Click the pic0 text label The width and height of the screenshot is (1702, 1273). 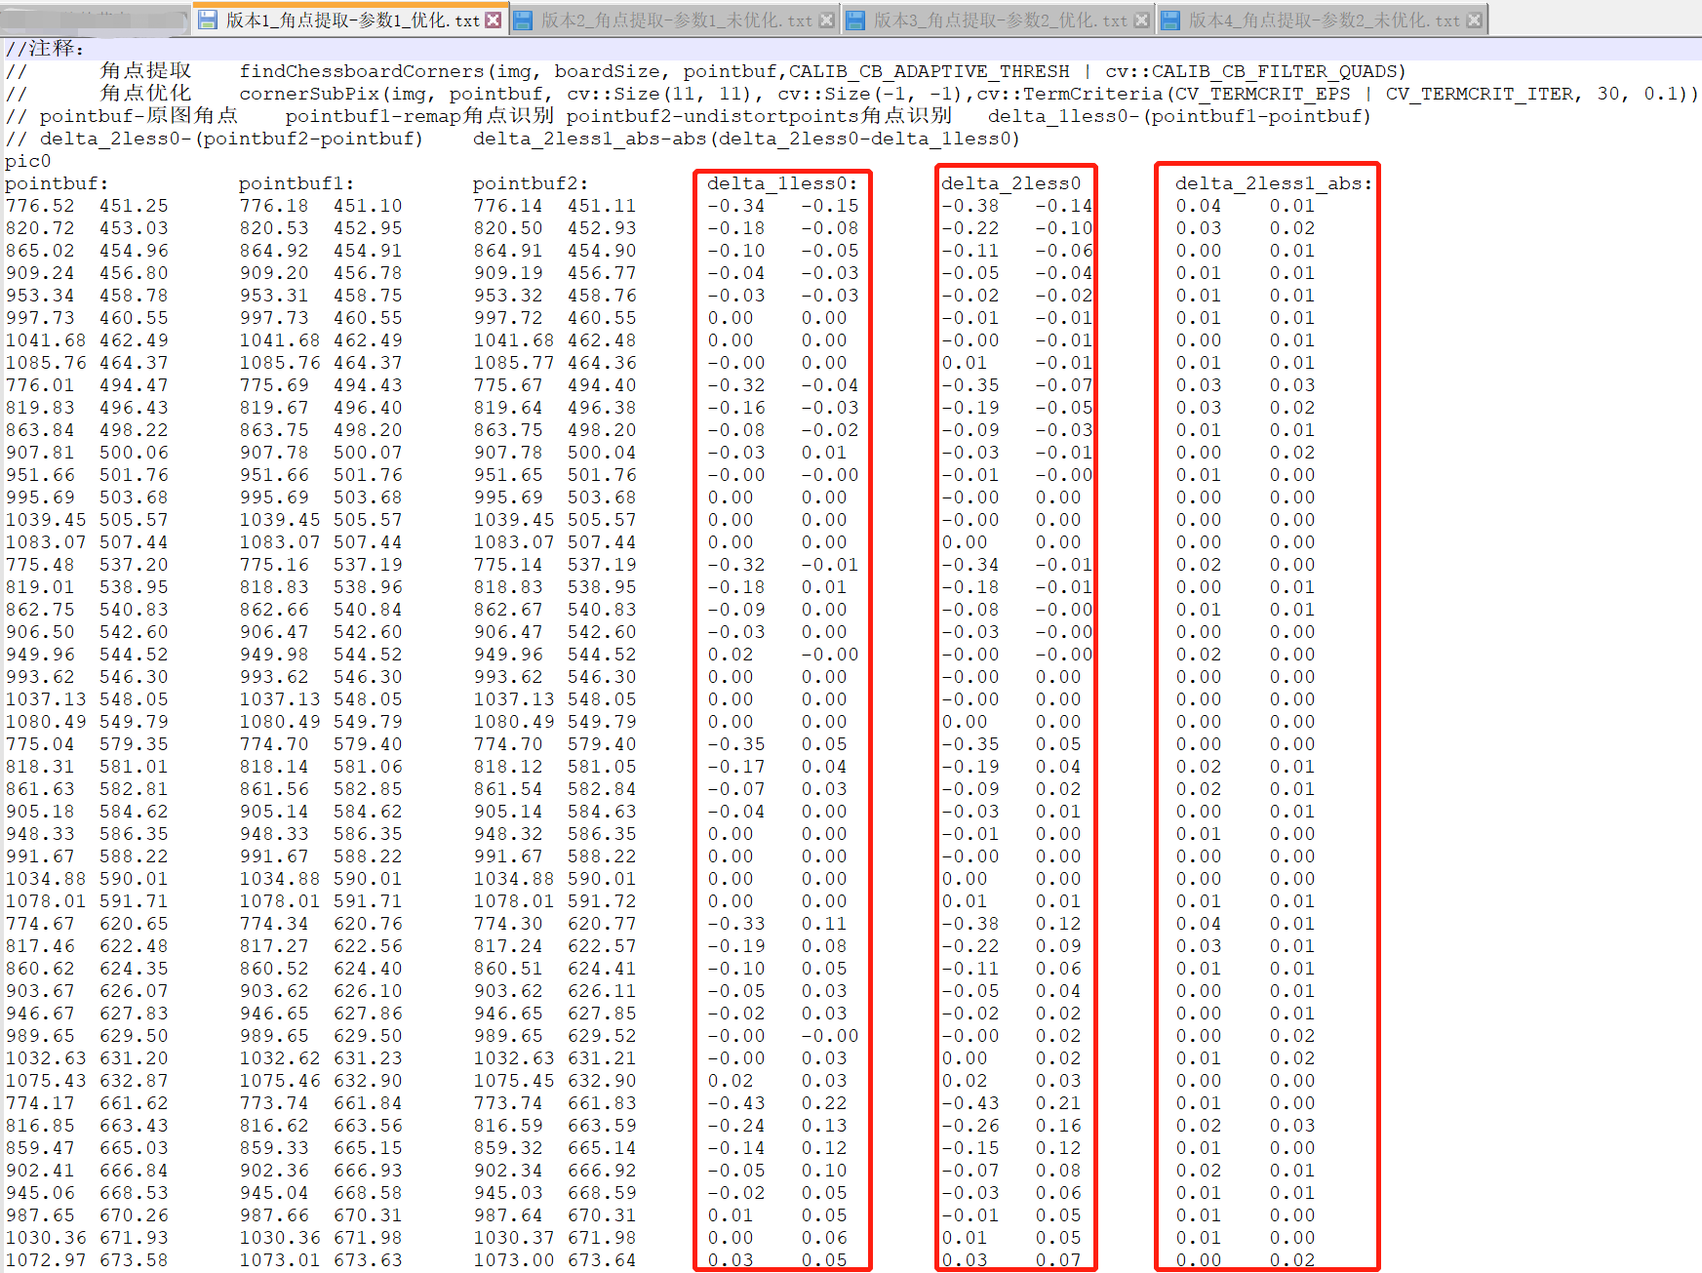coord(27,160)
